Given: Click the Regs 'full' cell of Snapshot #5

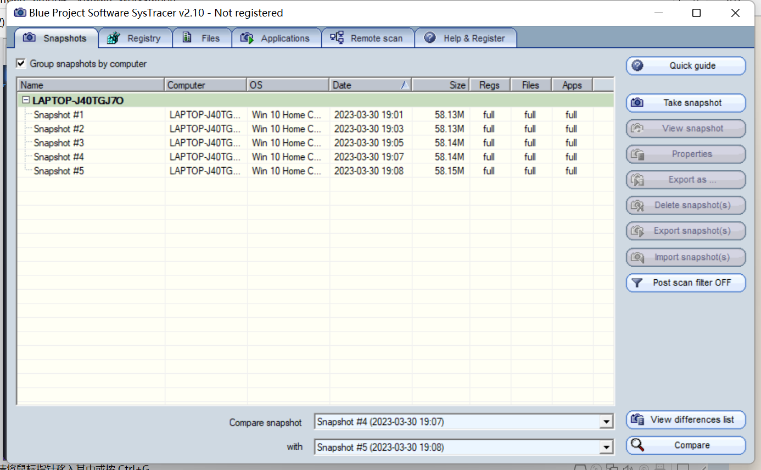Looking at the screenshot, I should (x=489, y=171).
